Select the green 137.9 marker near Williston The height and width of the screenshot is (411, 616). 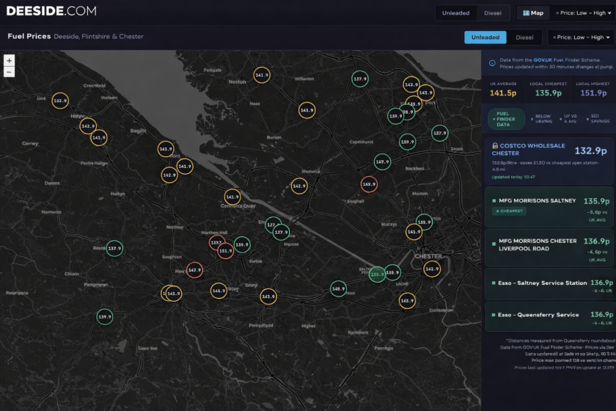click(360, 79)
